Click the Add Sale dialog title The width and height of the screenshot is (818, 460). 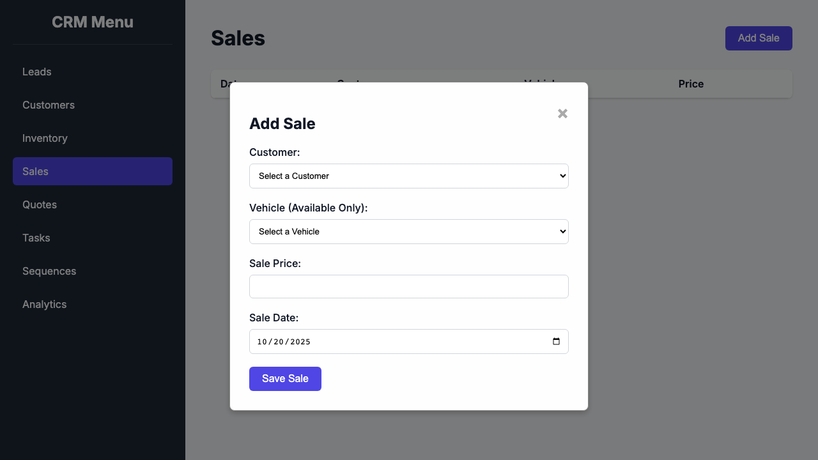(282, 124)
